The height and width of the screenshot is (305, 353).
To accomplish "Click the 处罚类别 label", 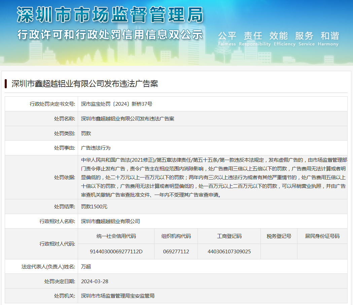I will click(x=65, y=133).
